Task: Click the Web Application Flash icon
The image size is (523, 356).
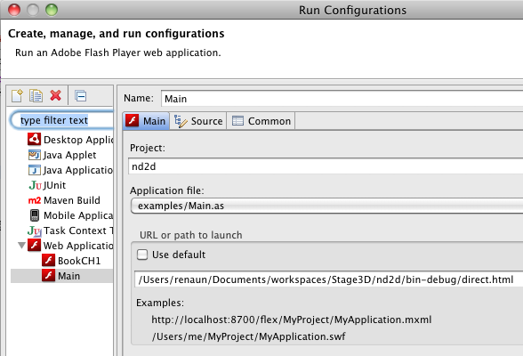Action: 35,246
